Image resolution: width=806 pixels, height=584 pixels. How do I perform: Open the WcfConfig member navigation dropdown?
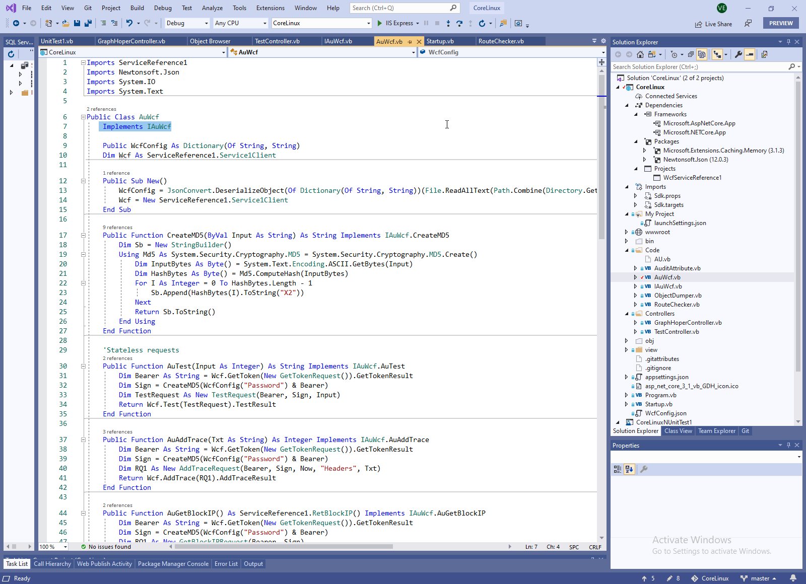click(603, 52)
